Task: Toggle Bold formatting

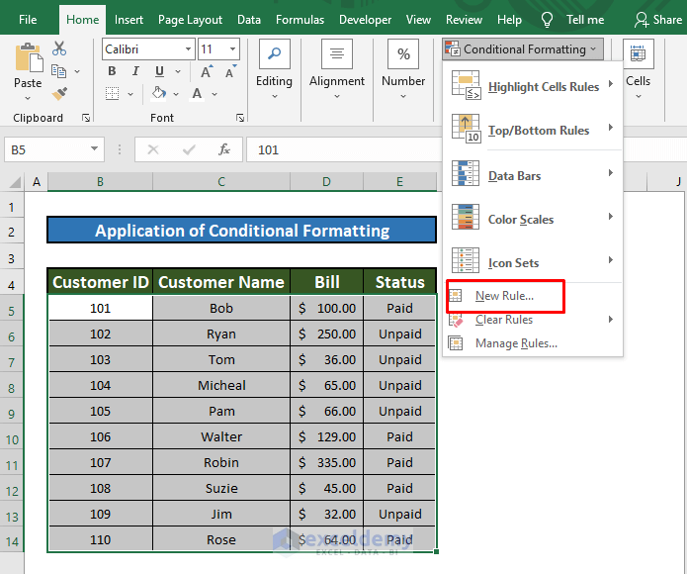Action: tap(112, 71)
